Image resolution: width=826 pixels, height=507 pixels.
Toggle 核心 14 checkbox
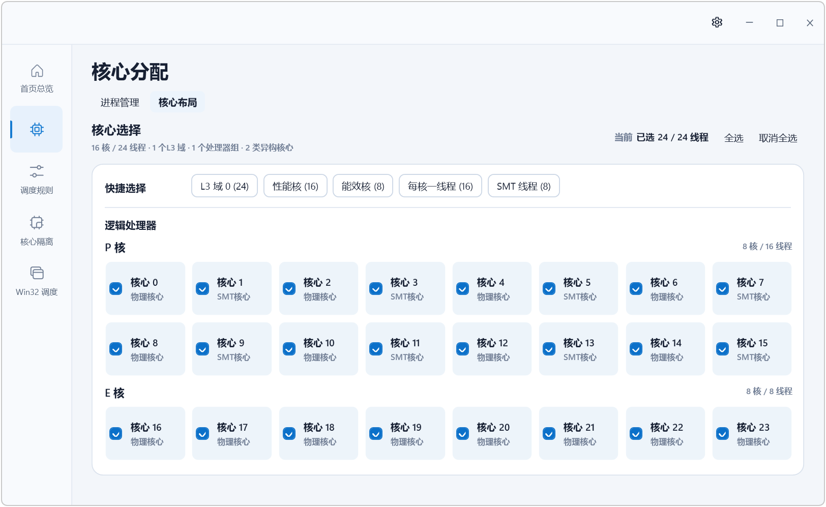click(x=636, y=349)
